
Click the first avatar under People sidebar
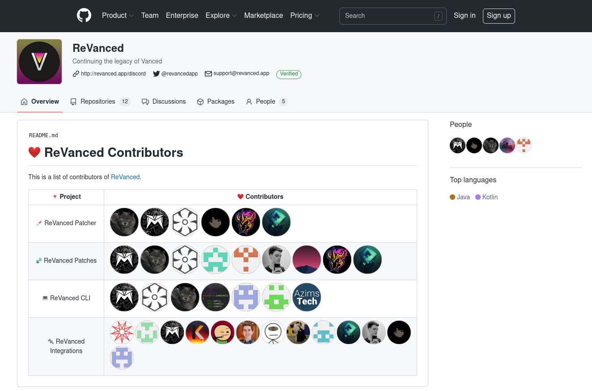[x=457, y=145]
